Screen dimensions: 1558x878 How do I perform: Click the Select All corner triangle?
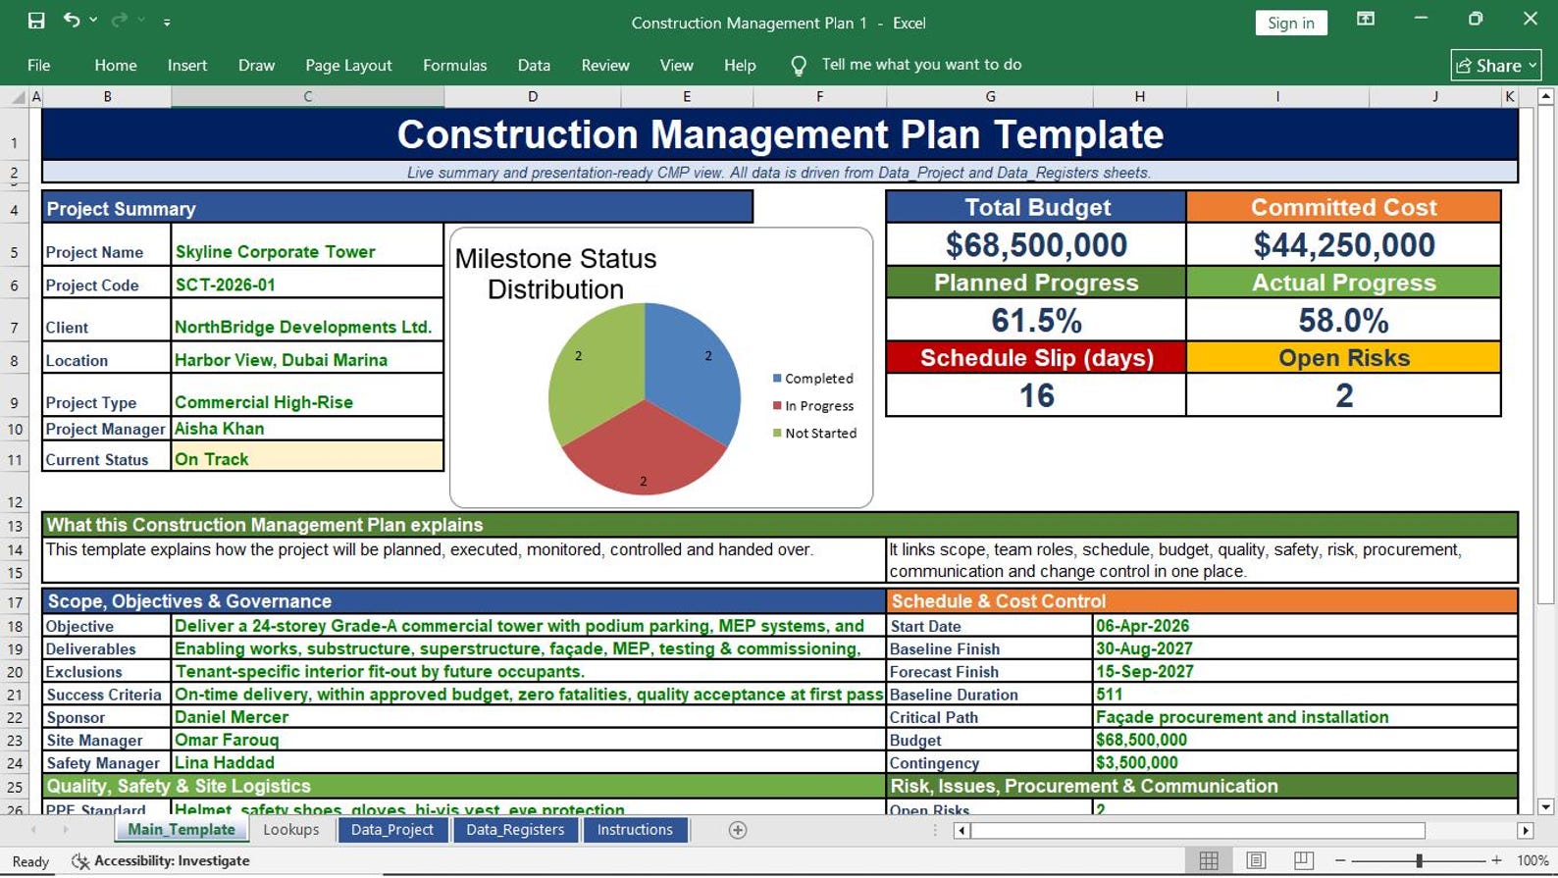17,96
